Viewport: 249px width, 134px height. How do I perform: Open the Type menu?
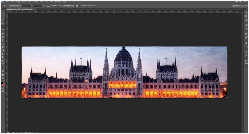(30, 2)
